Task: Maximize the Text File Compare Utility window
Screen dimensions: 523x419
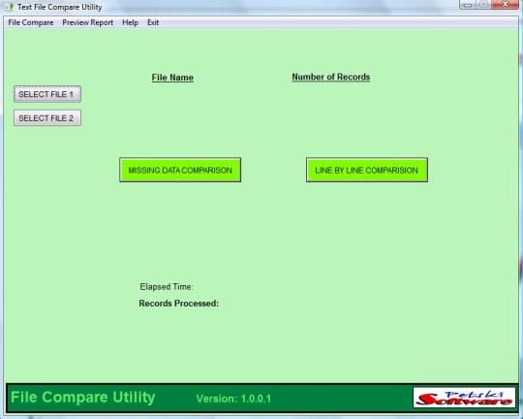Action: [x=484, y=4]
